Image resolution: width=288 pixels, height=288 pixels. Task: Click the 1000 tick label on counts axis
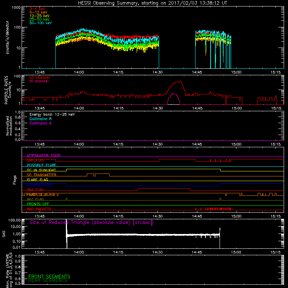pyautogui.click(x=16, y=8)
